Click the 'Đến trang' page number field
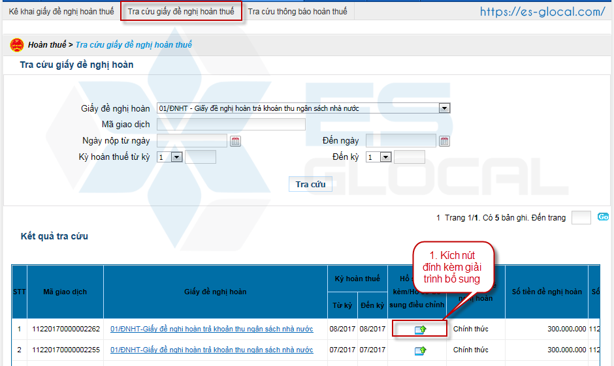 tap(581, 218)
